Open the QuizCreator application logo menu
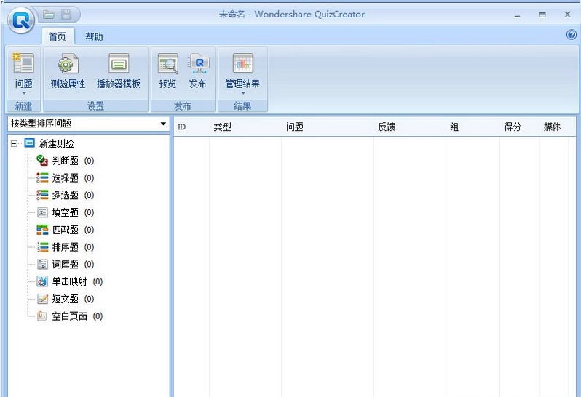 coord(21,20)
